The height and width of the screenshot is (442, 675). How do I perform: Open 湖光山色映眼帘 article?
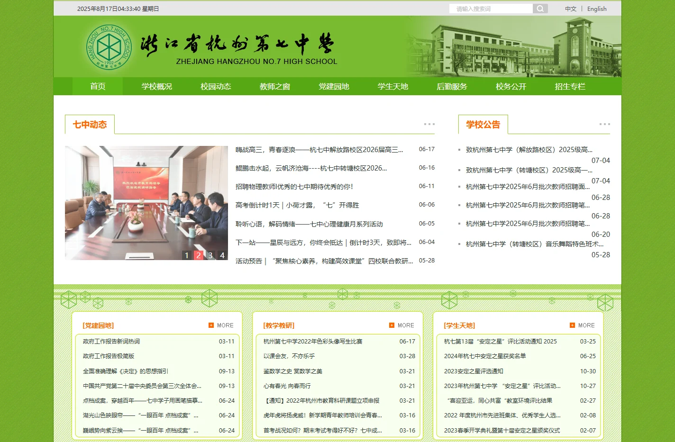pyautogui.click(x=141, y=415)
